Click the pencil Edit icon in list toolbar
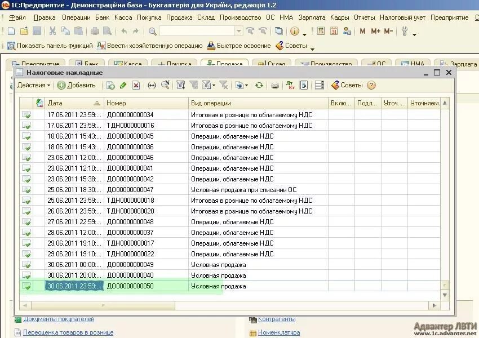Screen dimensions: 479x338 pos(123,85)
